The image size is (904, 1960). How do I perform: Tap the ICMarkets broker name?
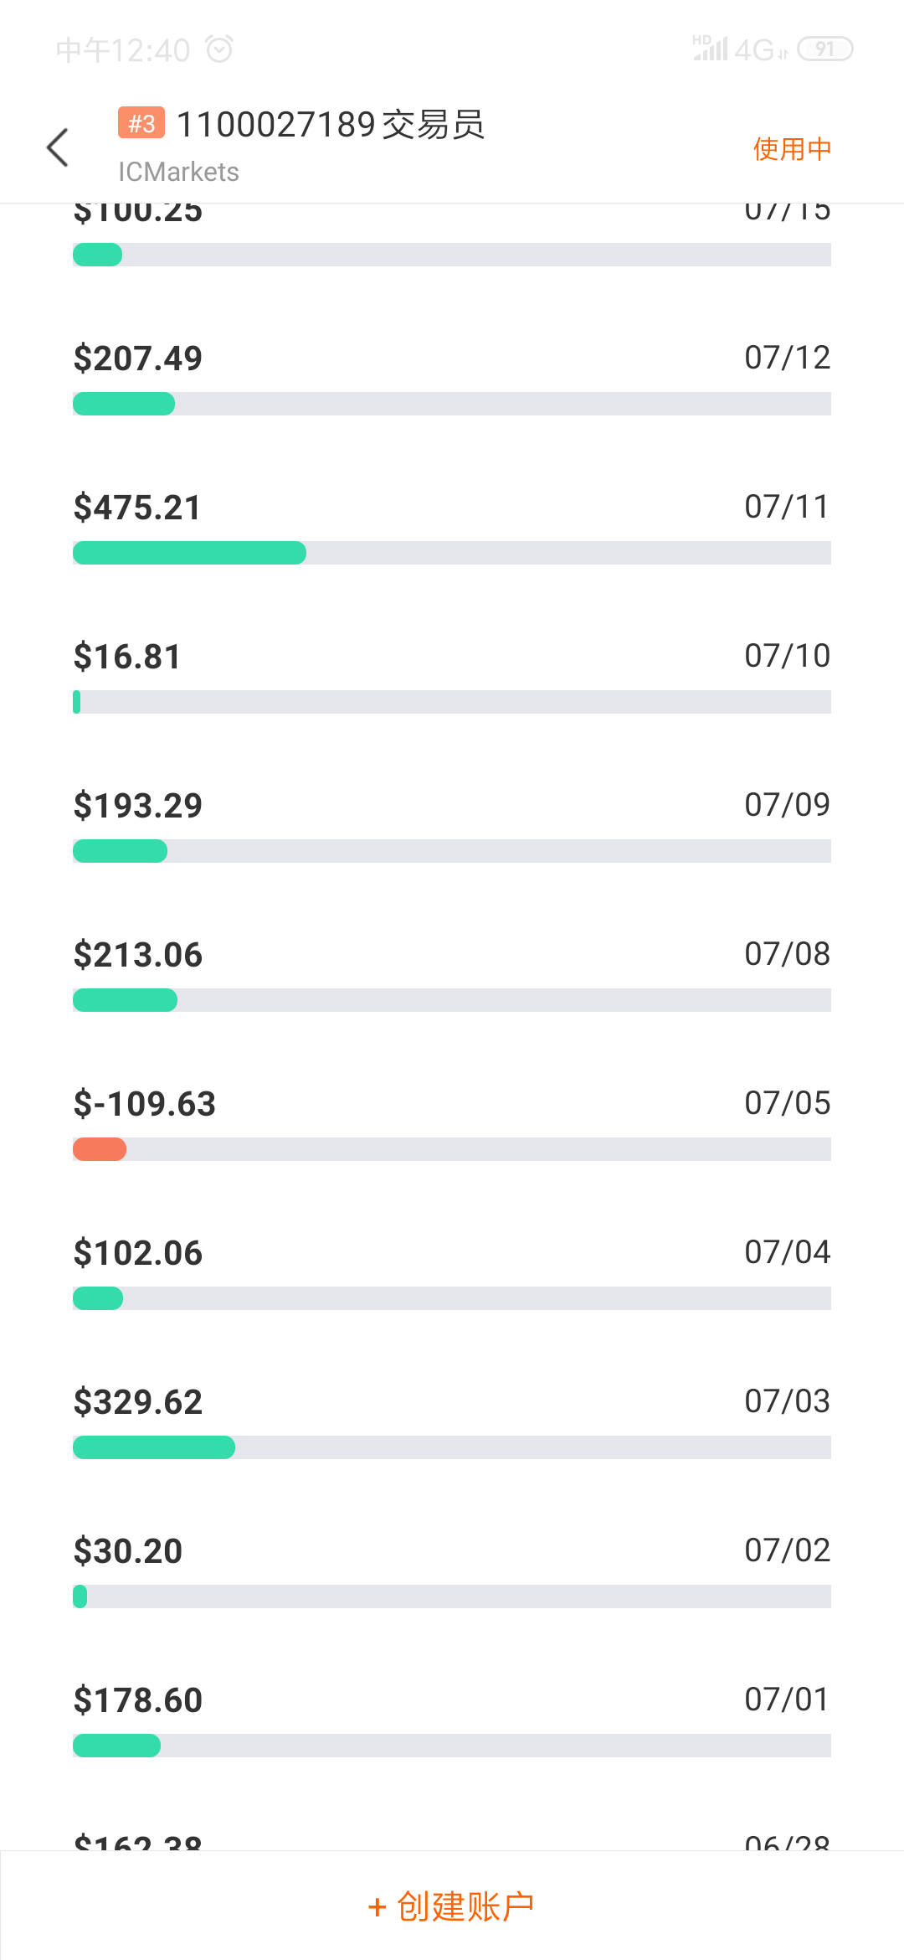[x=178, y=172]
